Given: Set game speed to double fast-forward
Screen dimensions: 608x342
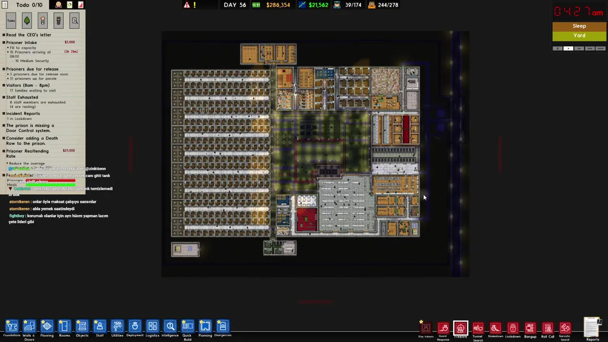Looking at the screenshot, I should [579, 48].
